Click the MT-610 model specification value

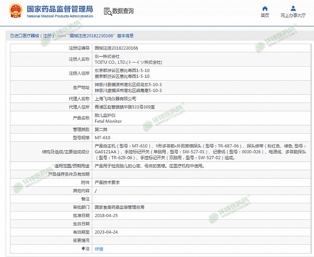102,138
